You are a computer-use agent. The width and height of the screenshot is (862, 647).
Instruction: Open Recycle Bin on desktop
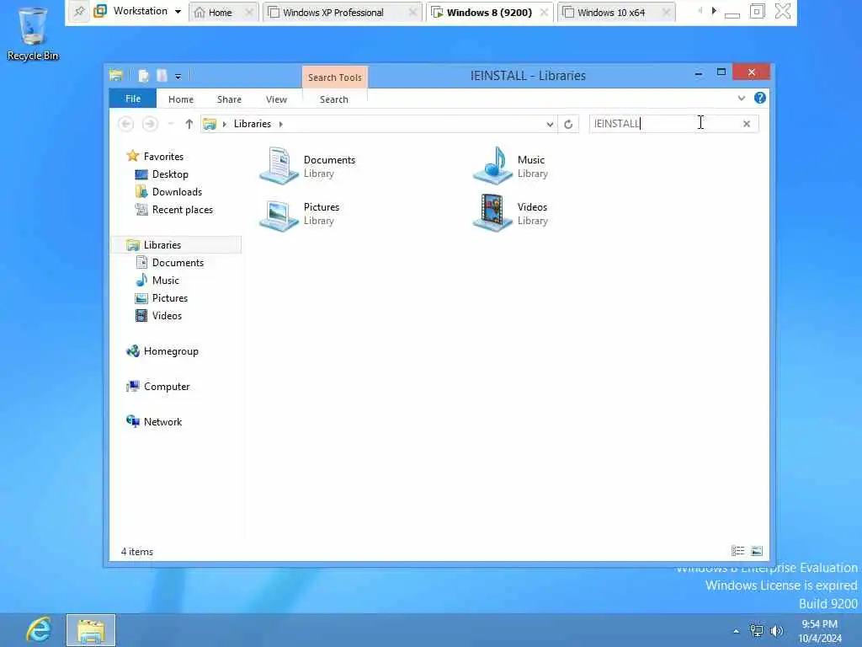[33, 34]
